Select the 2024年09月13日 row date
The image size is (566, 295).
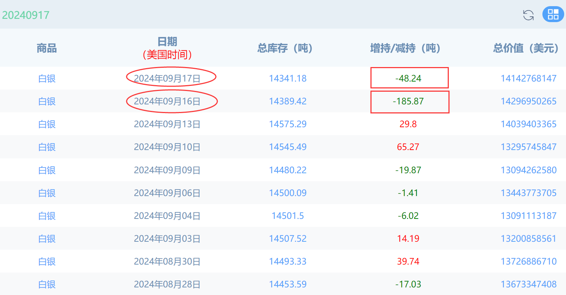tap(167, 124)
